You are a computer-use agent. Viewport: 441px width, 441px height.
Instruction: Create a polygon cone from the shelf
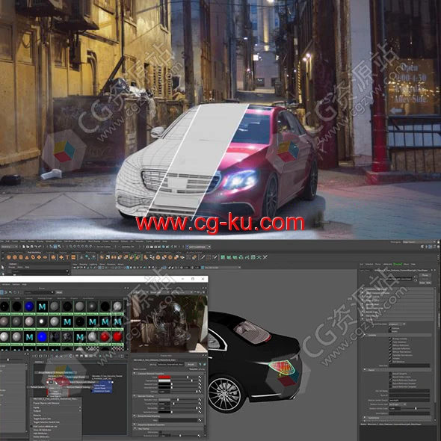(27, 257)
